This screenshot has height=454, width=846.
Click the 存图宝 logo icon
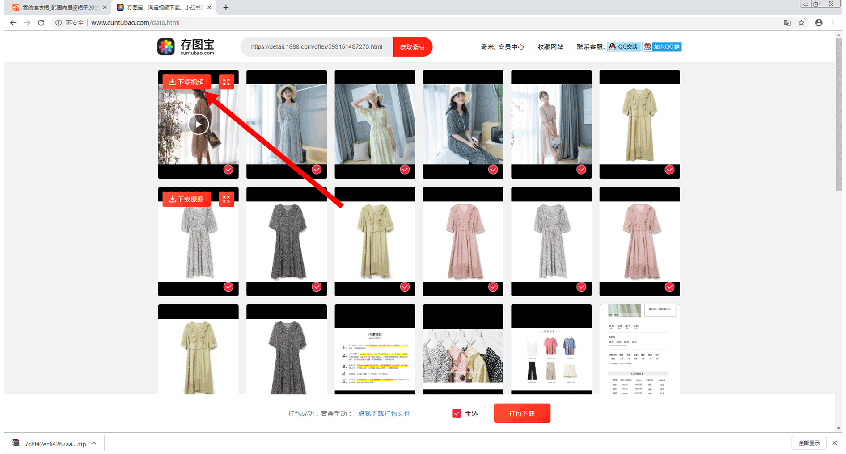click(x=166, y=47)
